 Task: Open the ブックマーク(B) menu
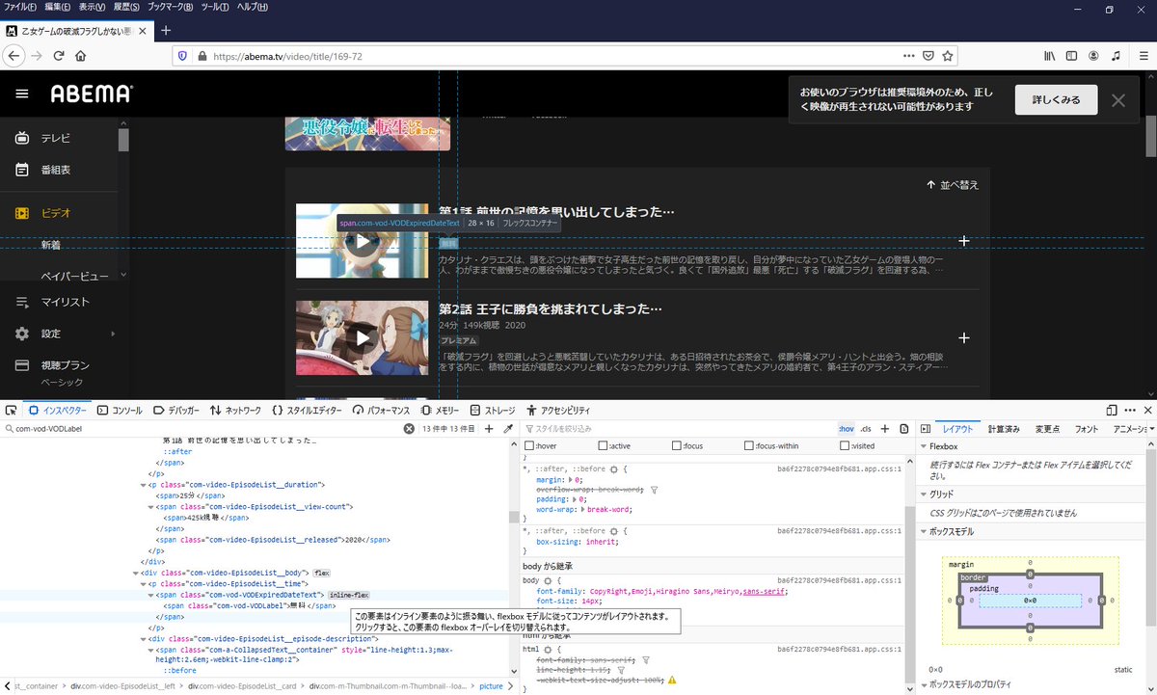tap(171, 7)
